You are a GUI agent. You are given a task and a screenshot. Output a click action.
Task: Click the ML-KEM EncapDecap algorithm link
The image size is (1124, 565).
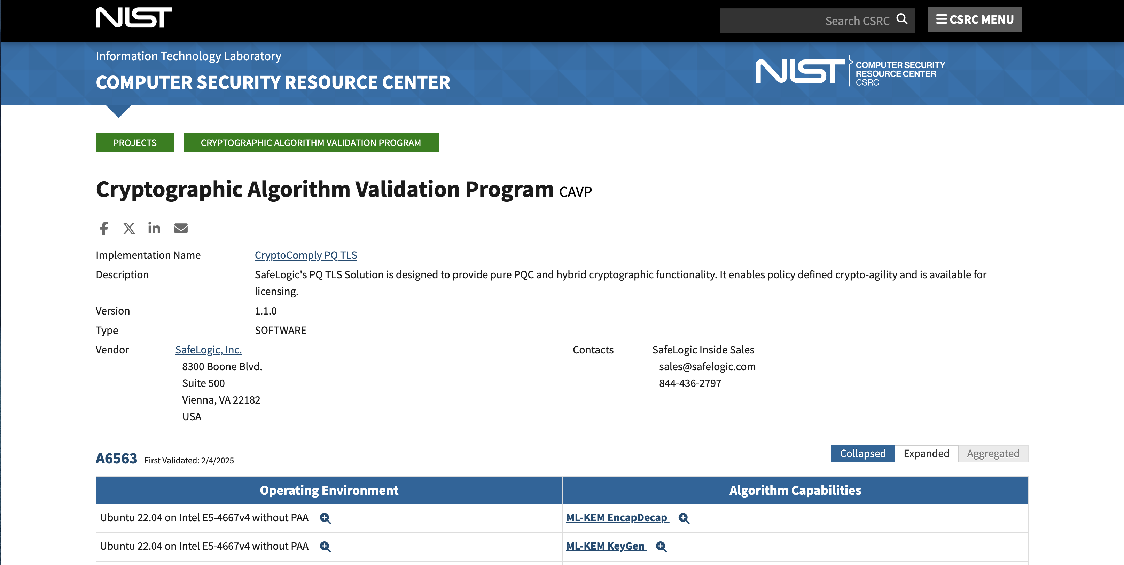[618, 517]
